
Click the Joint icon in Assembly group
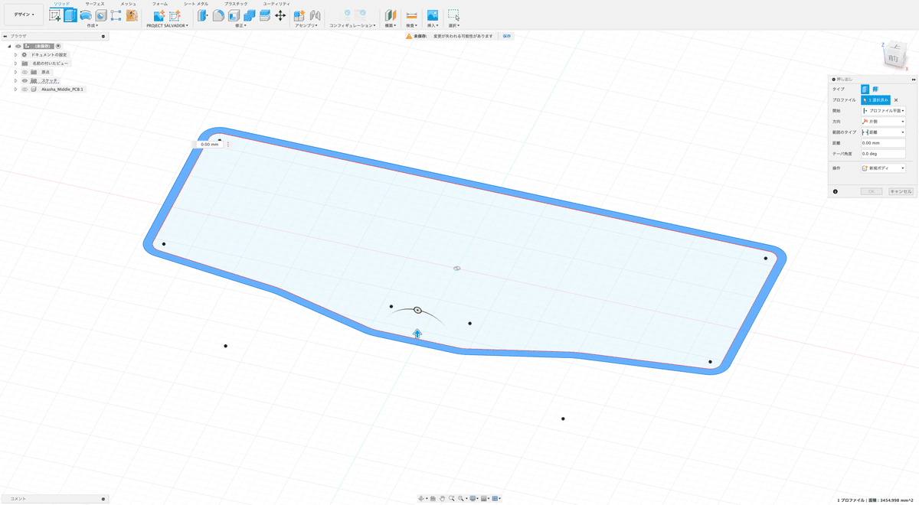pos(315,15)
